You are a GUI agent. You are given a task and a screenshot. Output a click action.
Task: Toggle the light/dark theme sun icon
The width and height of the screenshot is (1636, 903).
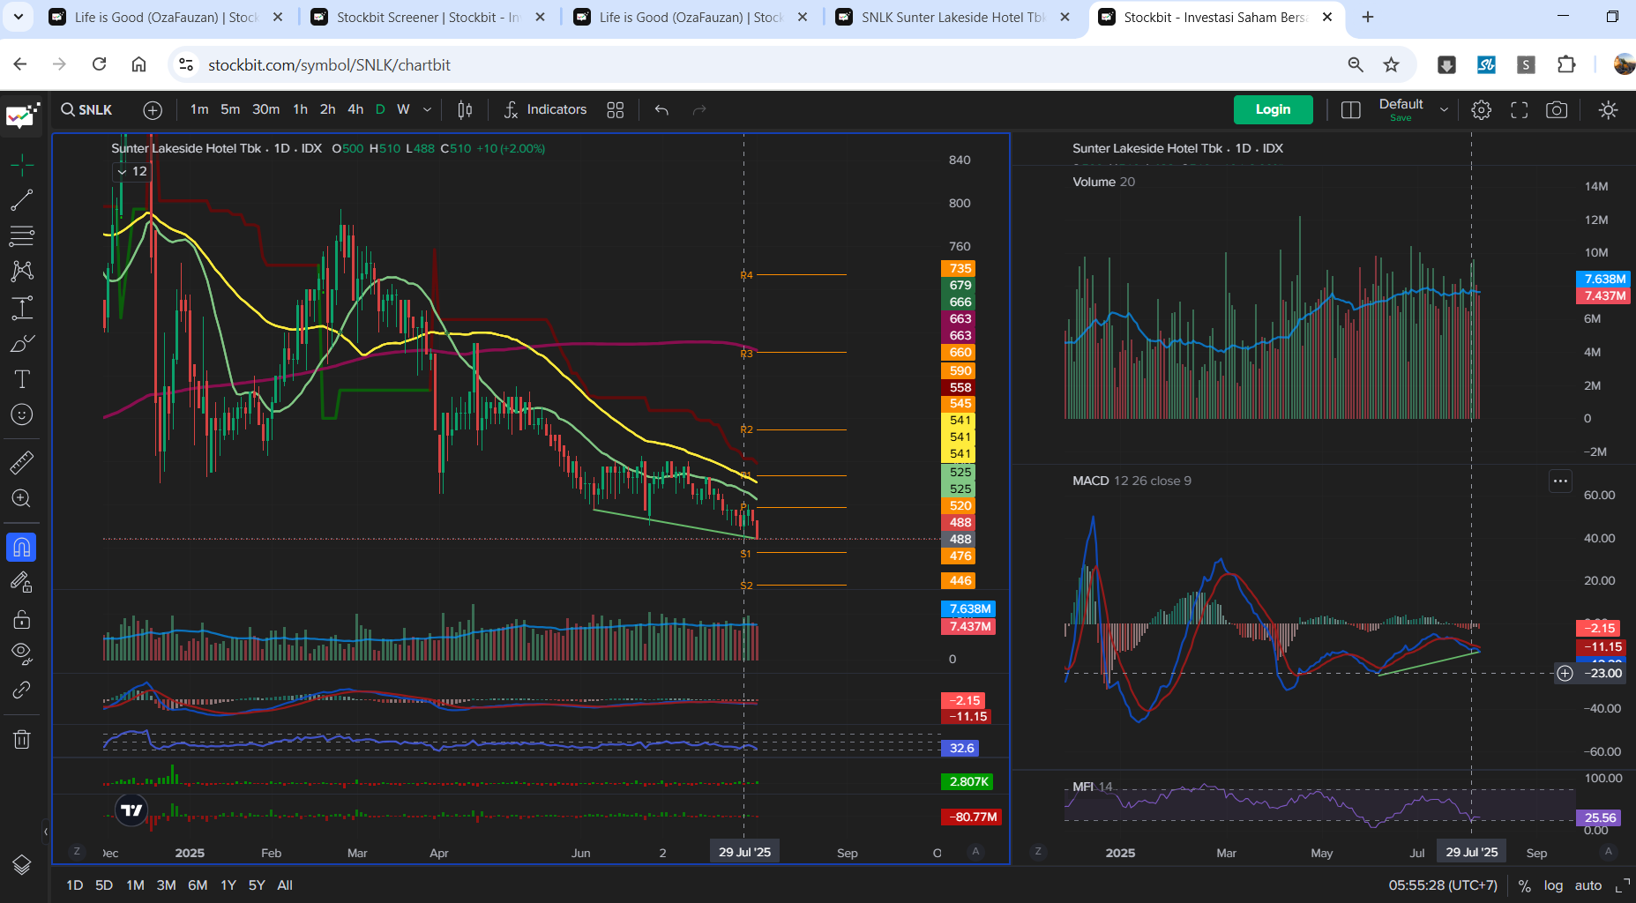1609,110
